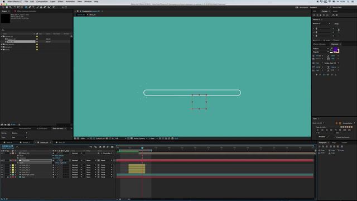Create a new folder in Project panel
The width and height of the screenshot is (357, 201).
[5, 125]
